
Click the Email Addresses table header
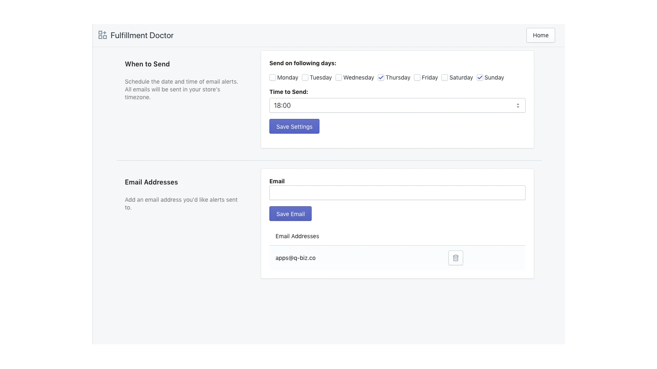pos(297,236)
